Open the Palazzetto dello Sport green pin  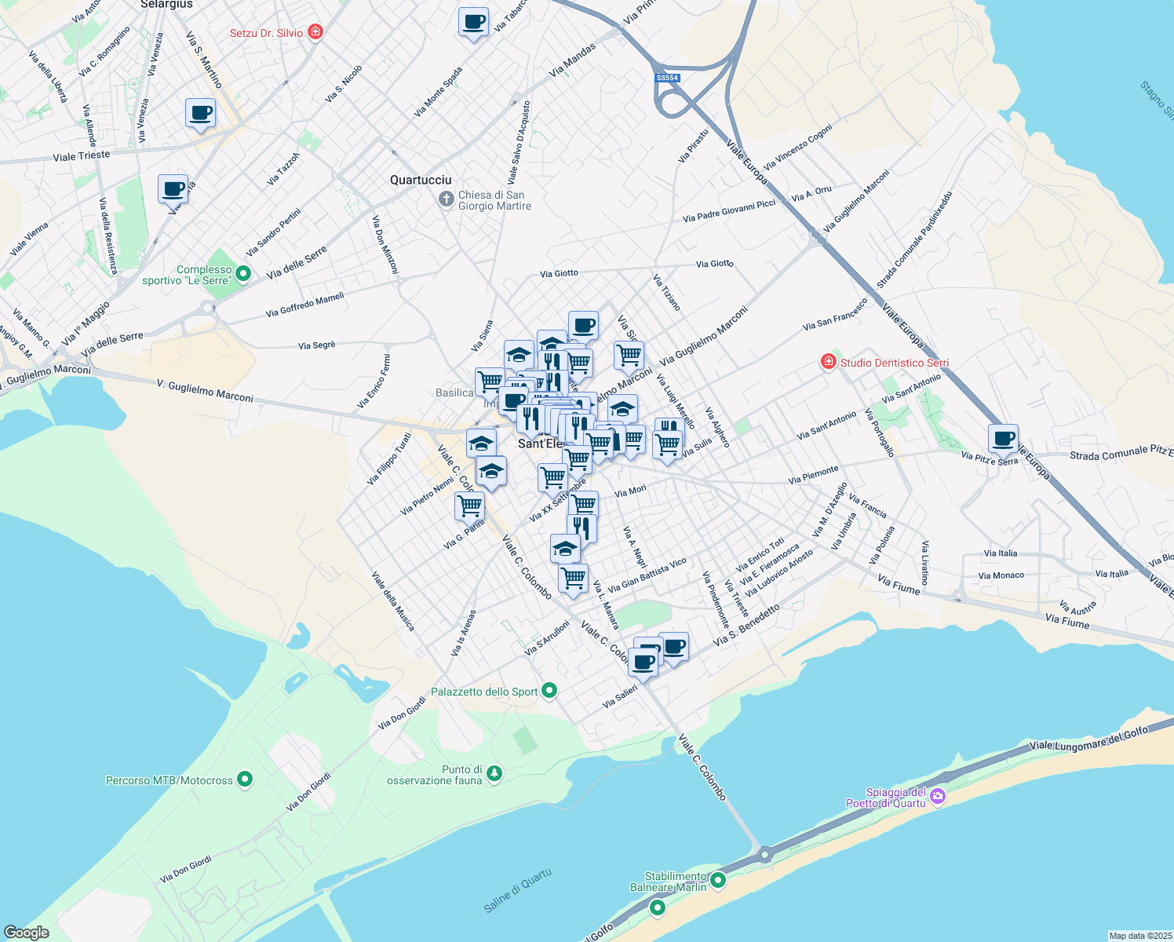pos(549,691)
